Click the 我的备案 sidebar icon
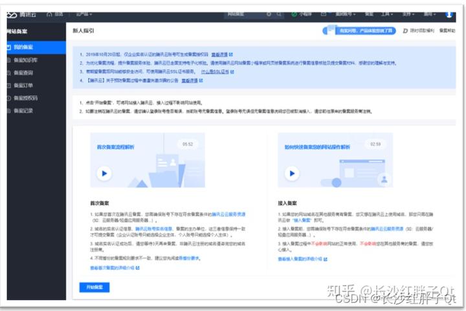Viewport: 466px width, 311px height. click(9, 47)
